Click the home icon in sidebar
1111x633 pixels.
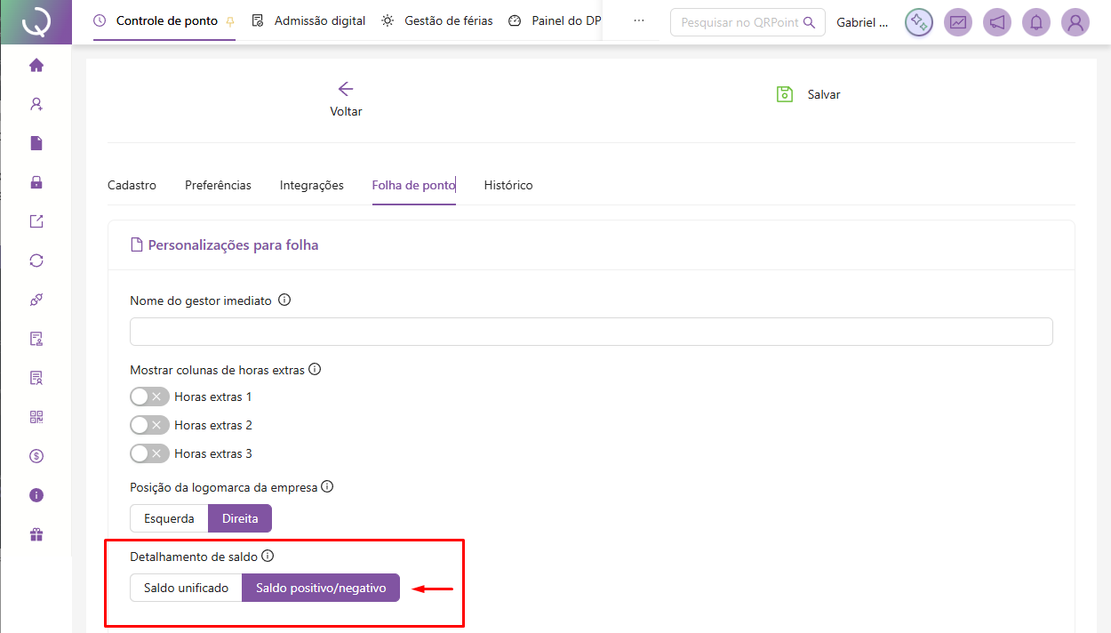point(36,65)
